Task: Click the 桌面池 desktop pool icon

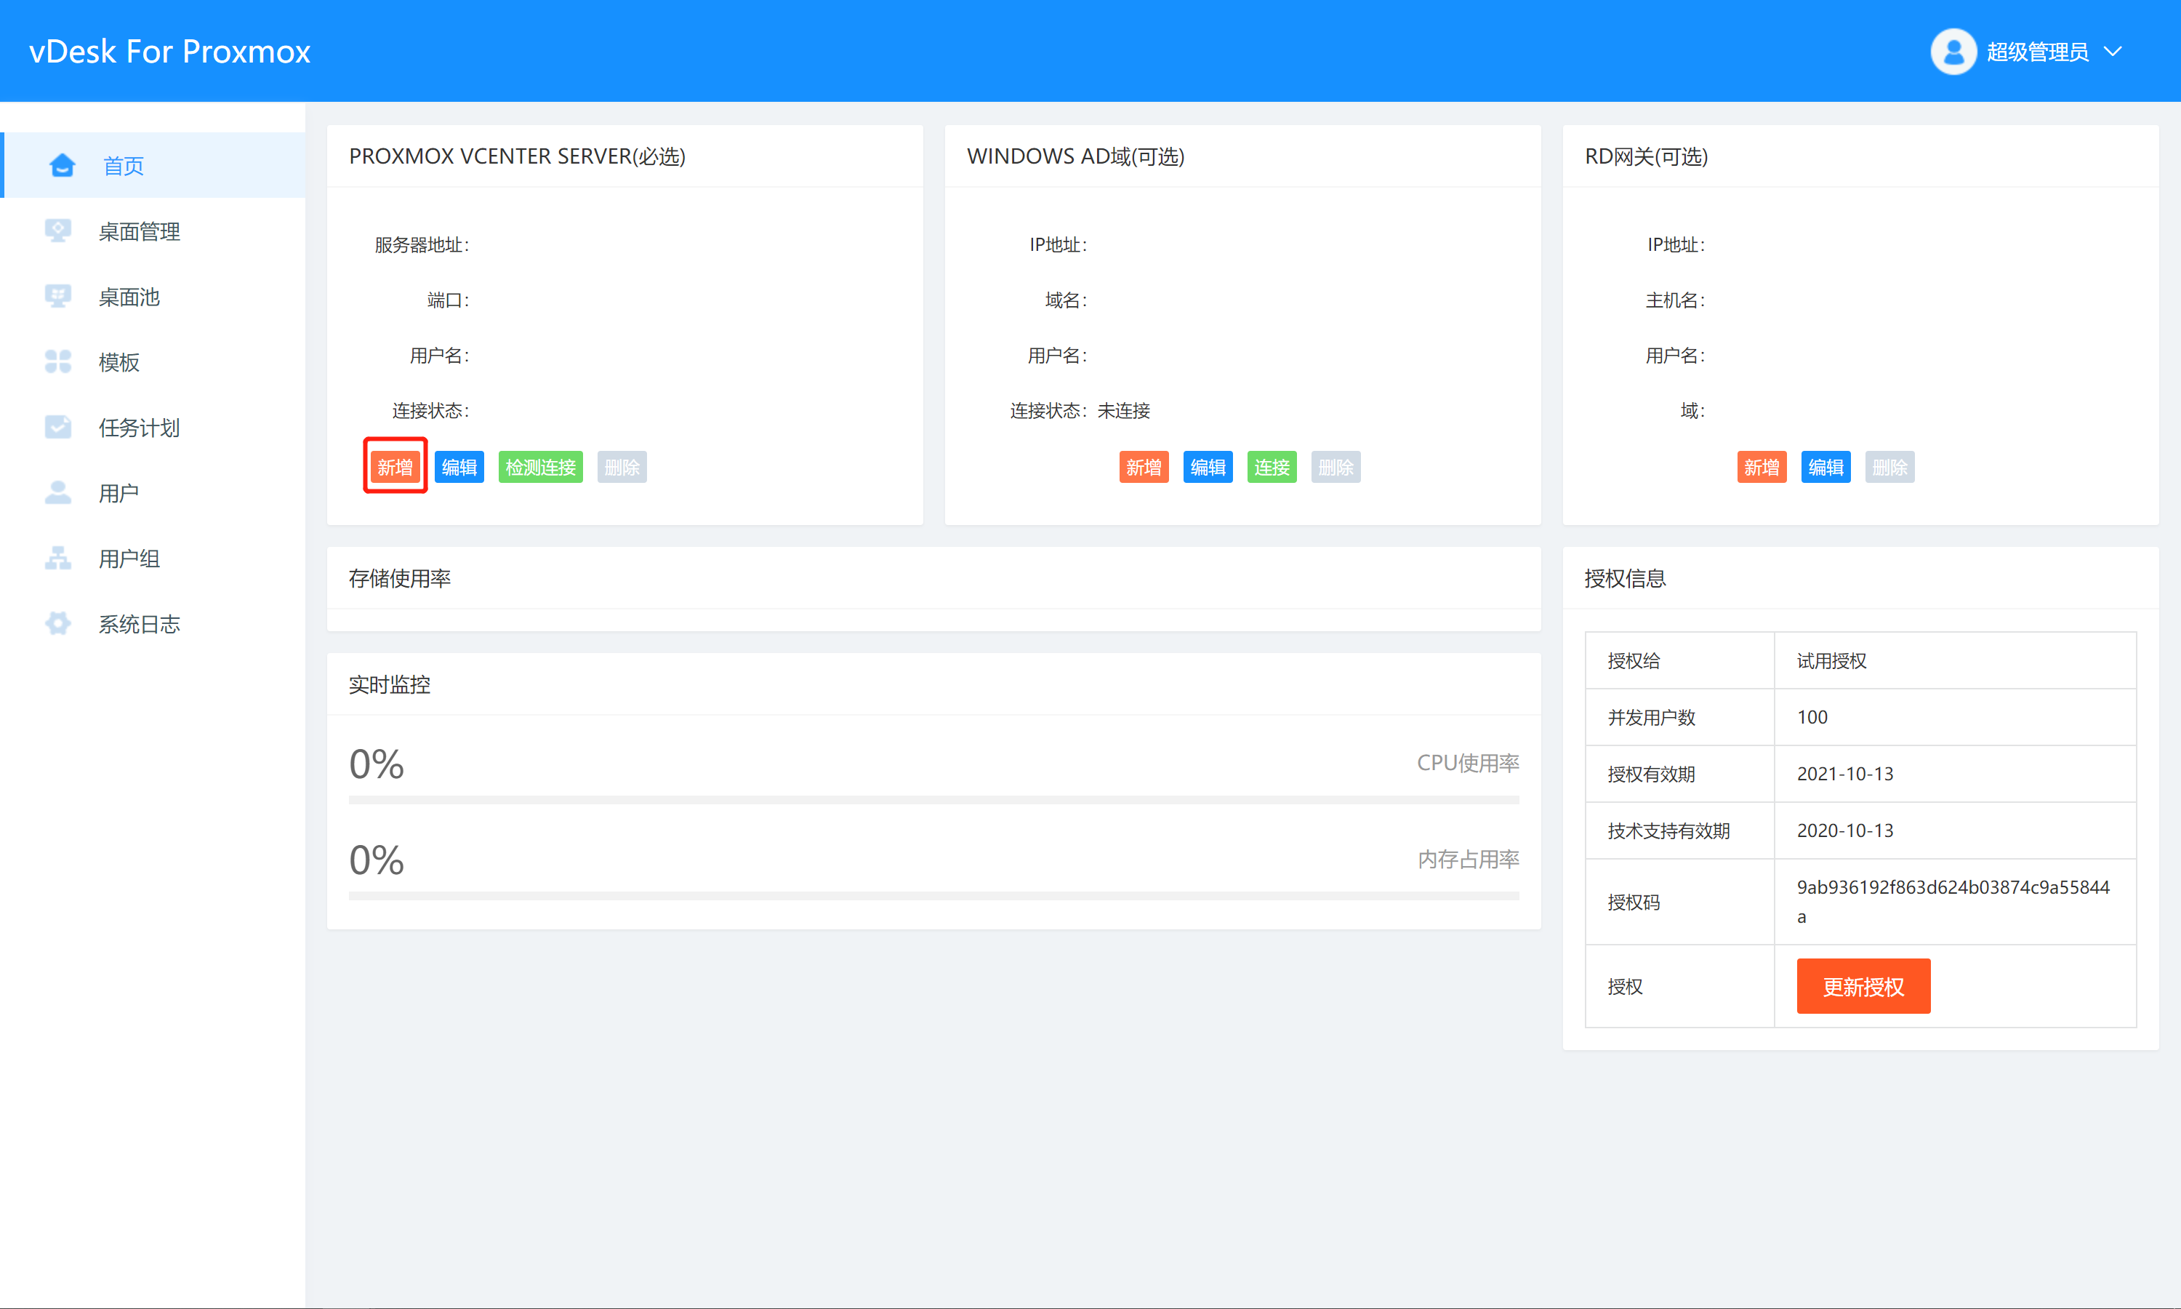Action: (58, 297)
